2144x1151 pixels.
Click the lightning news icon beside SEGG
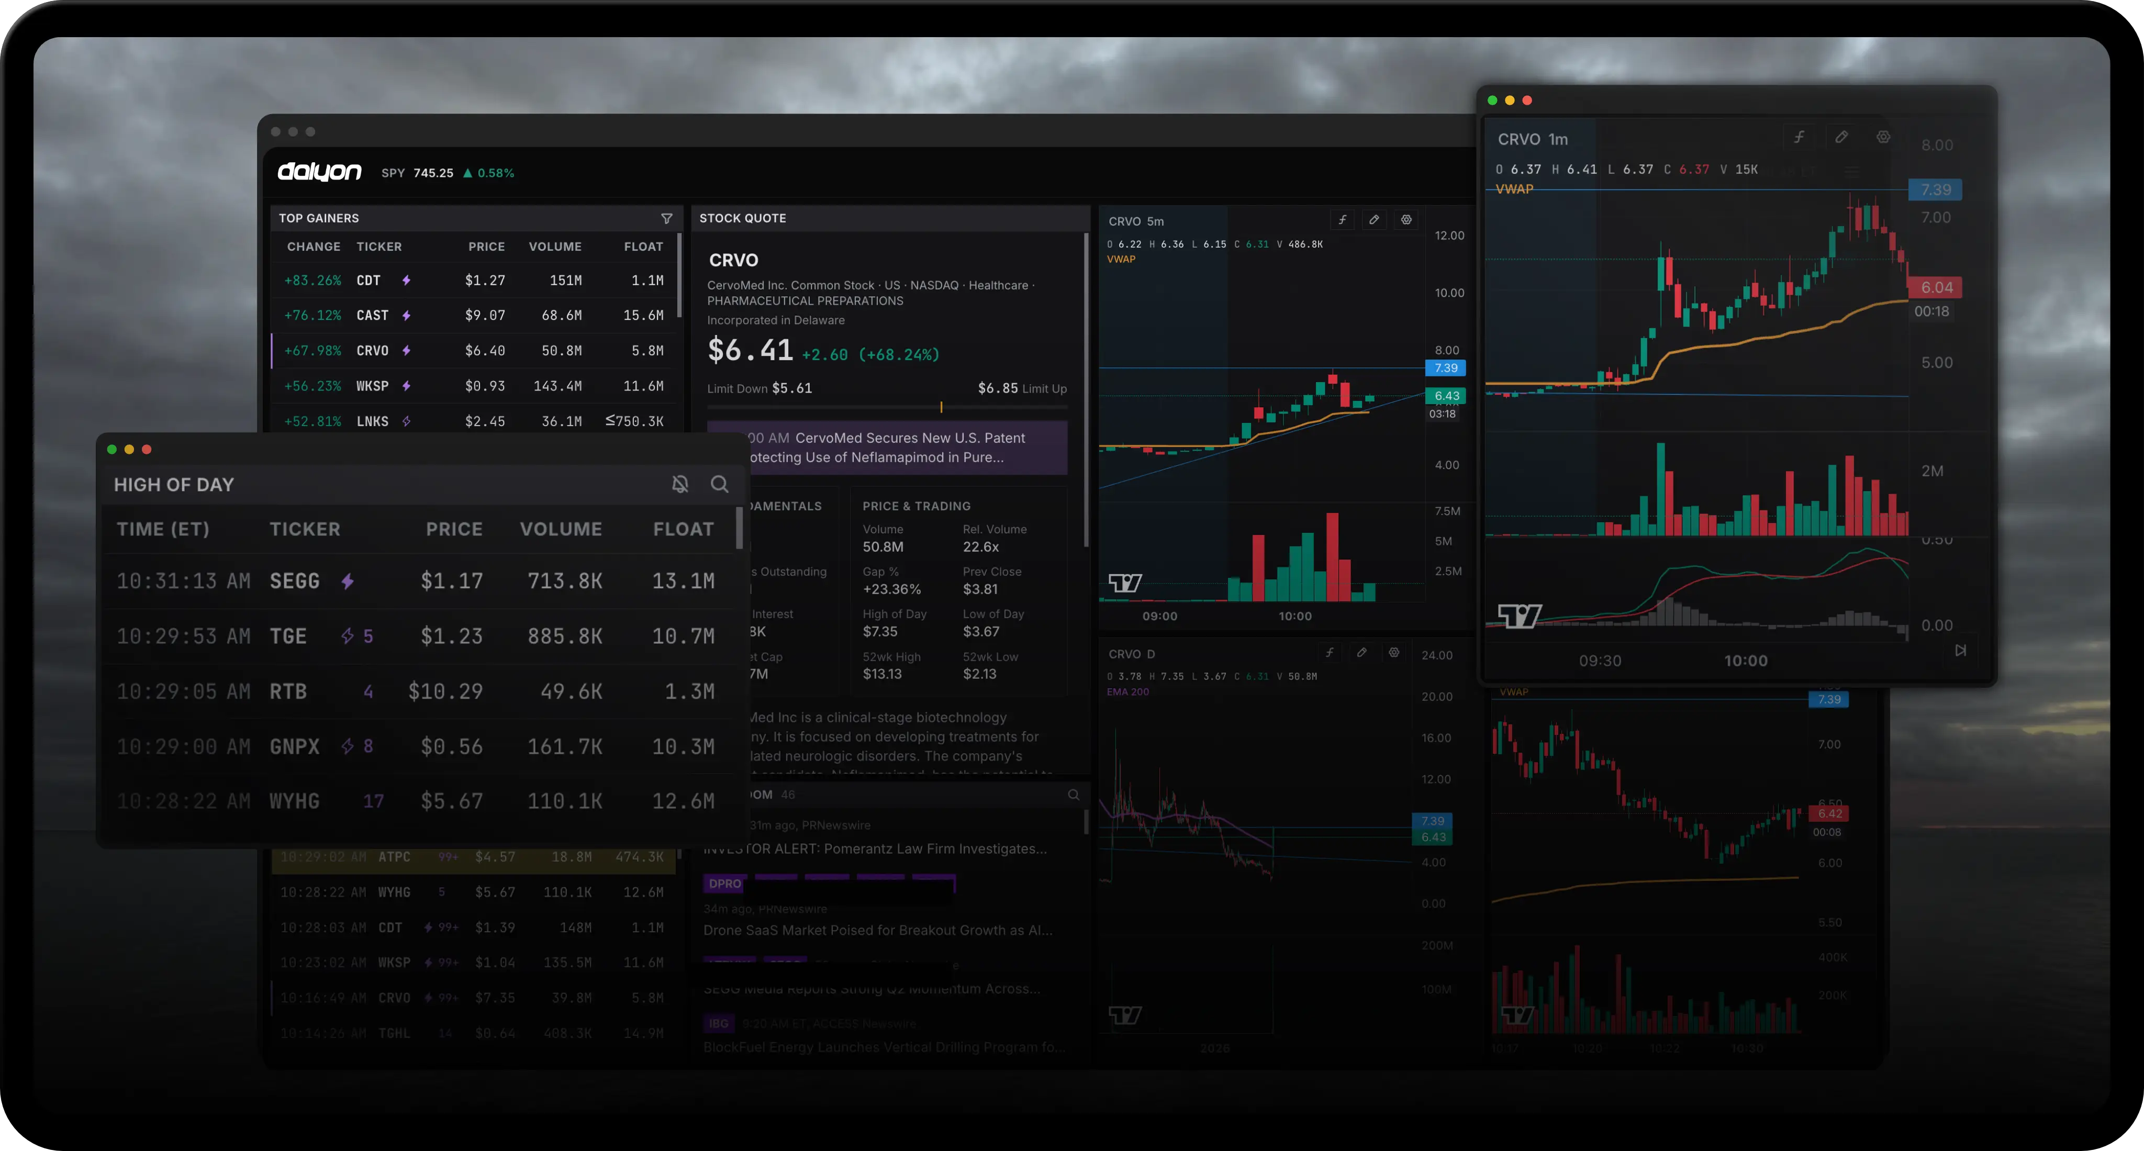348,581
